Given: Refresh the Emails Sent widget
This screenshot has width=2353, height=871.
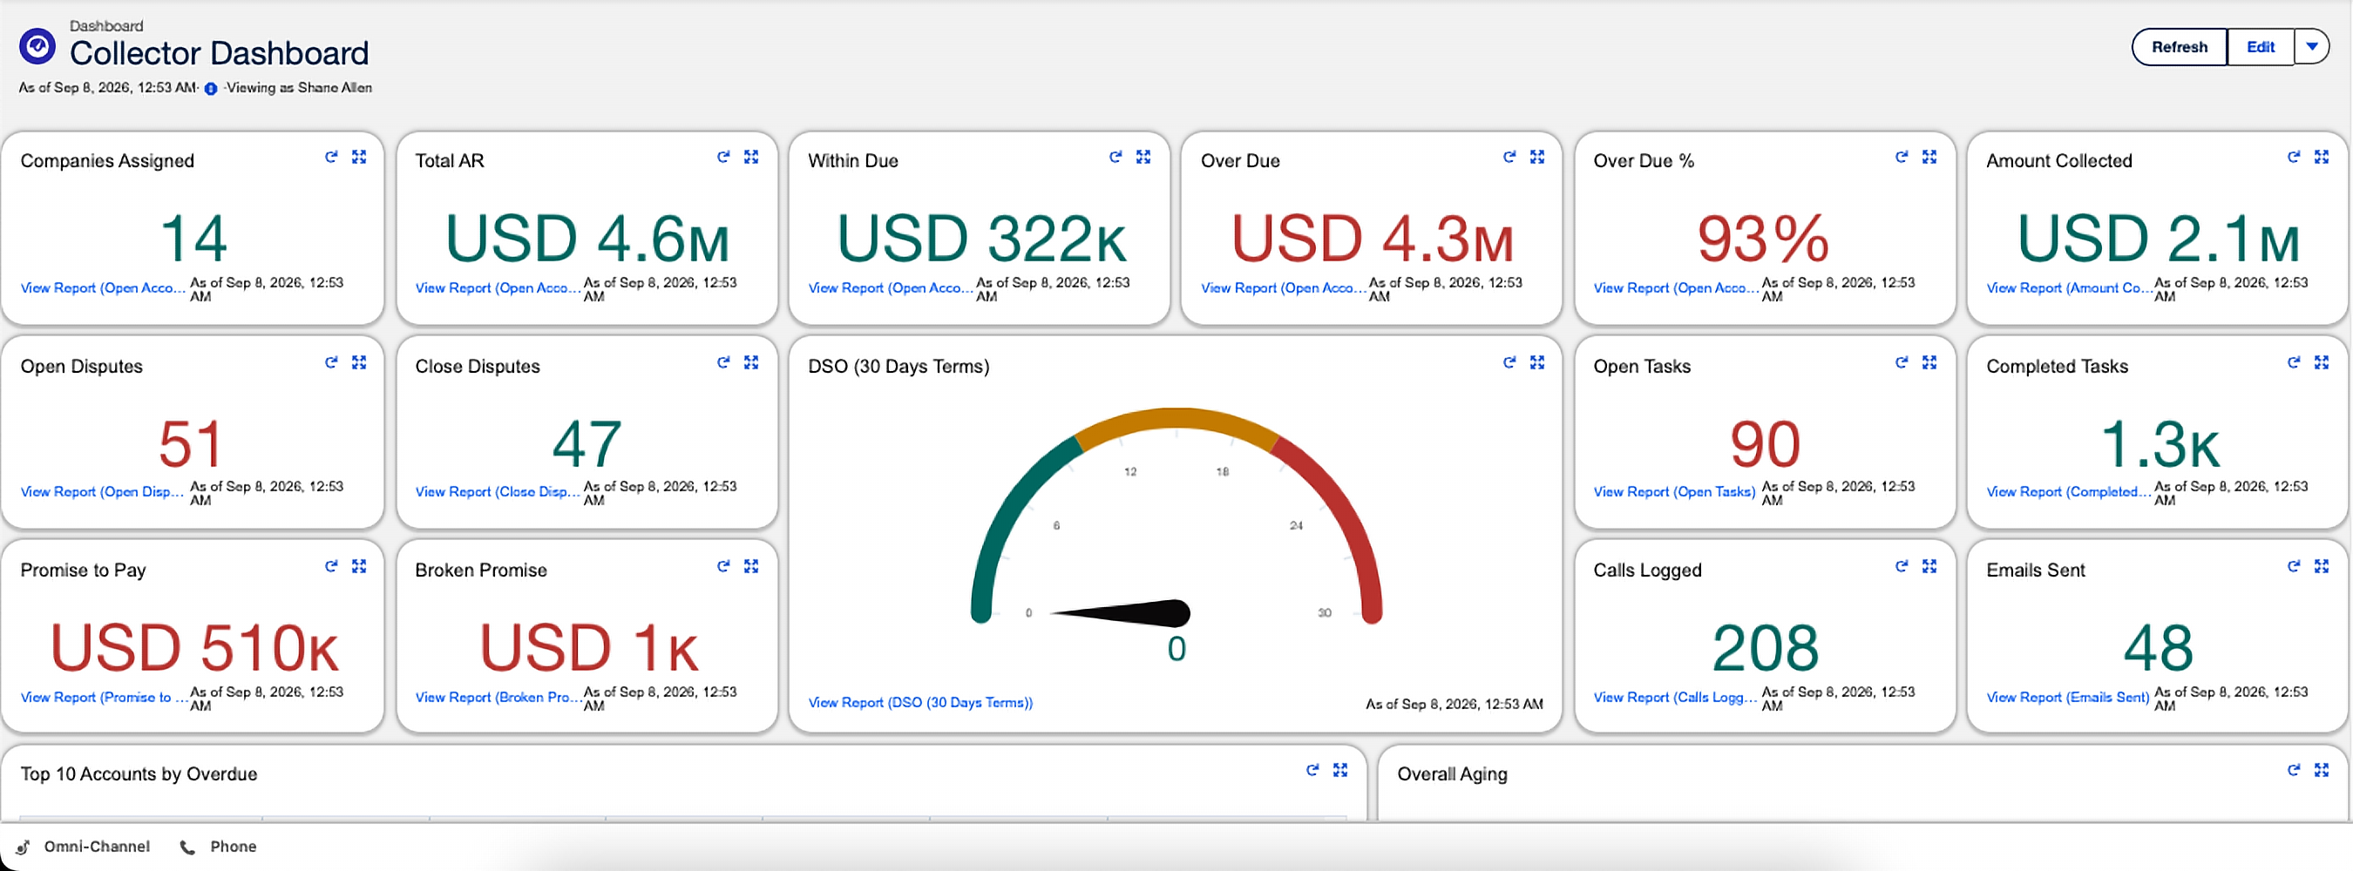Looking at the screenshot, I should tap(2293, 566).
